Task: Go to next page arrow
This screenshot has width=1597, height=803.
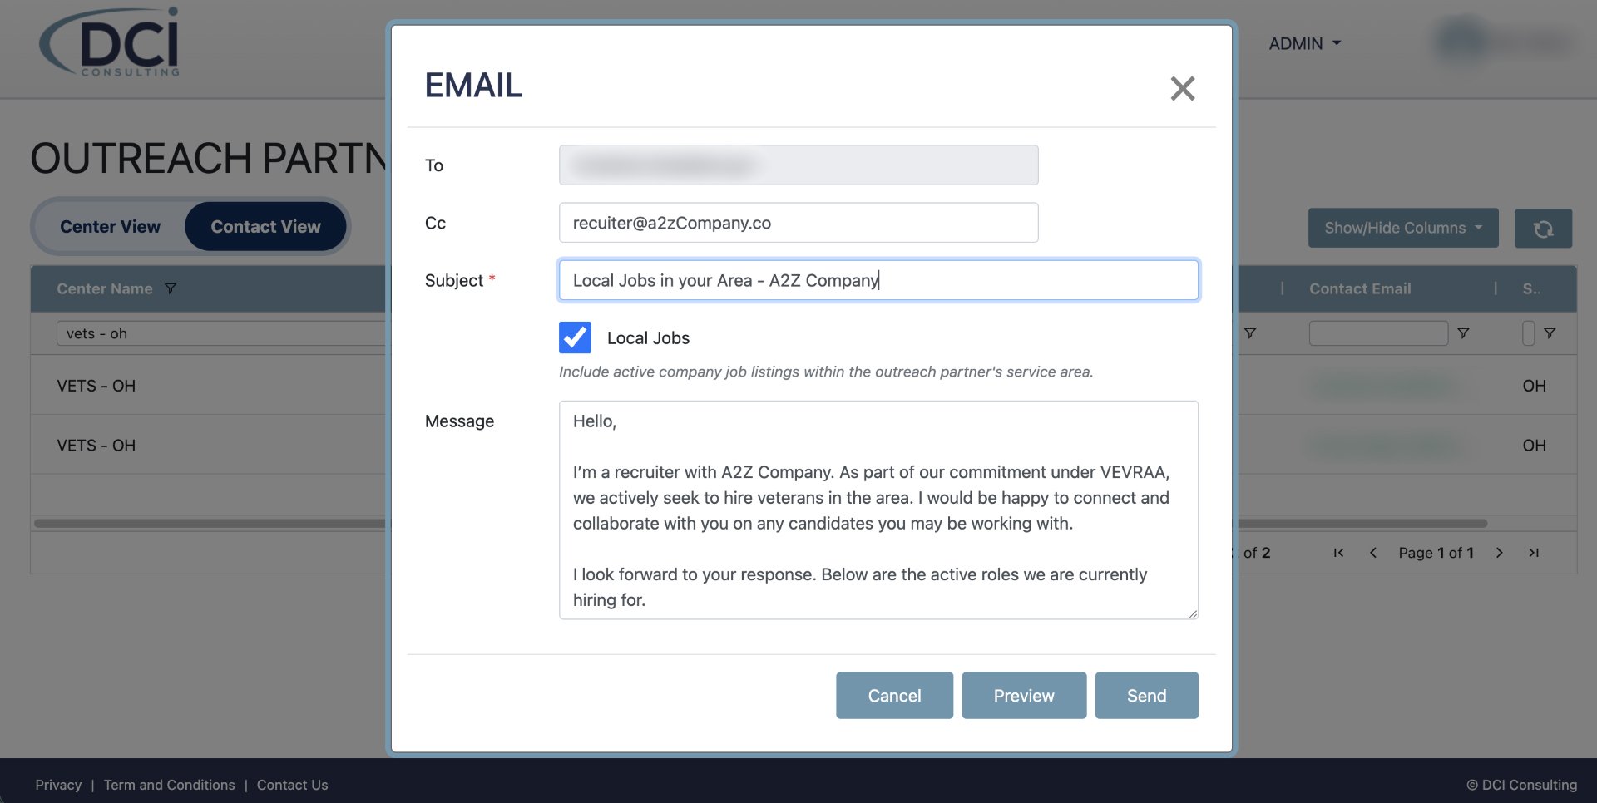Action: tap(1499, 553)
